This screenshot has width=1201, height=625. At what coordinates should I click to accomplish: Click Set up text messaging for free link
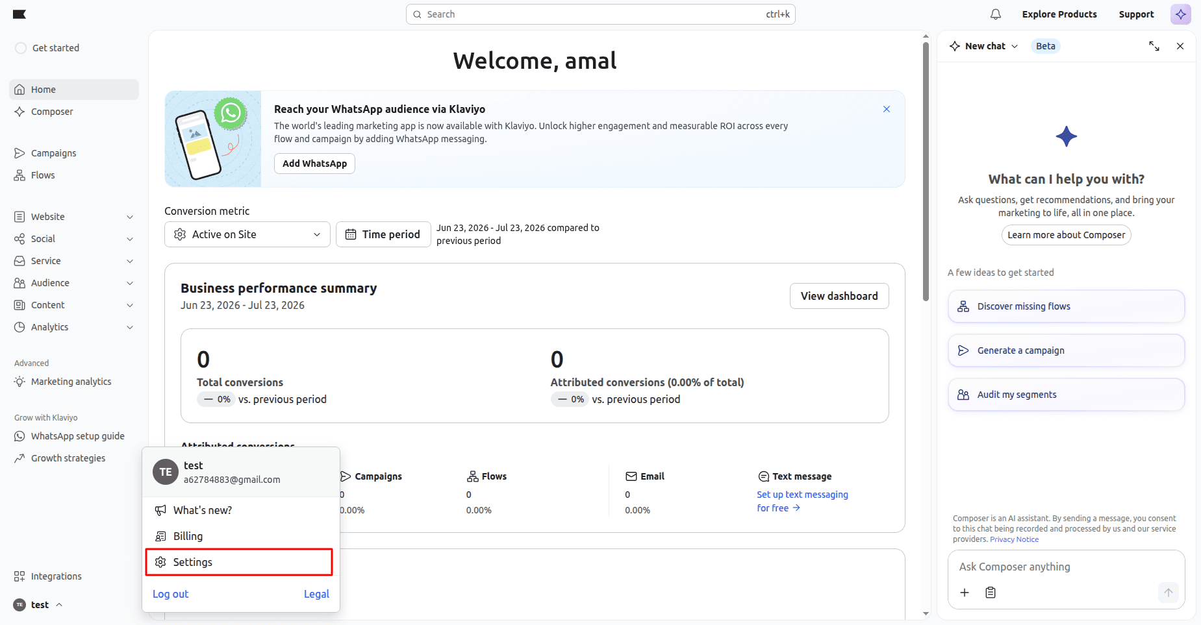point(802,501)
